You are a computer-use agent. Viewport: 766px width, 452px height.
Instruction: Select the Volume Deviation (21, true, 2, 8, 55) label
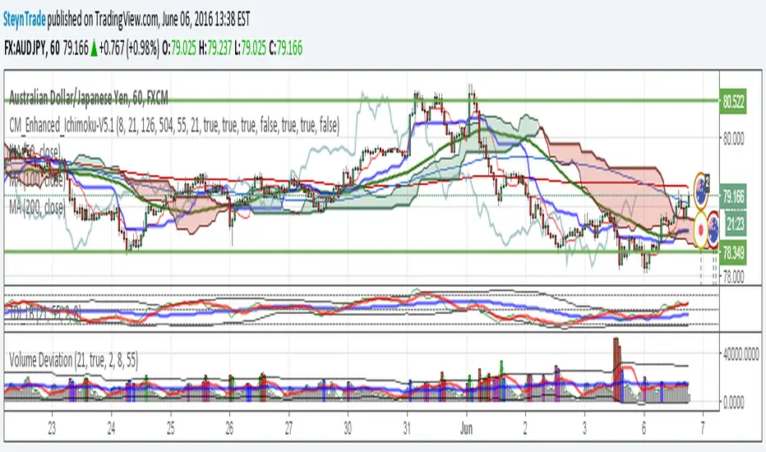click(x=74, y=361)
